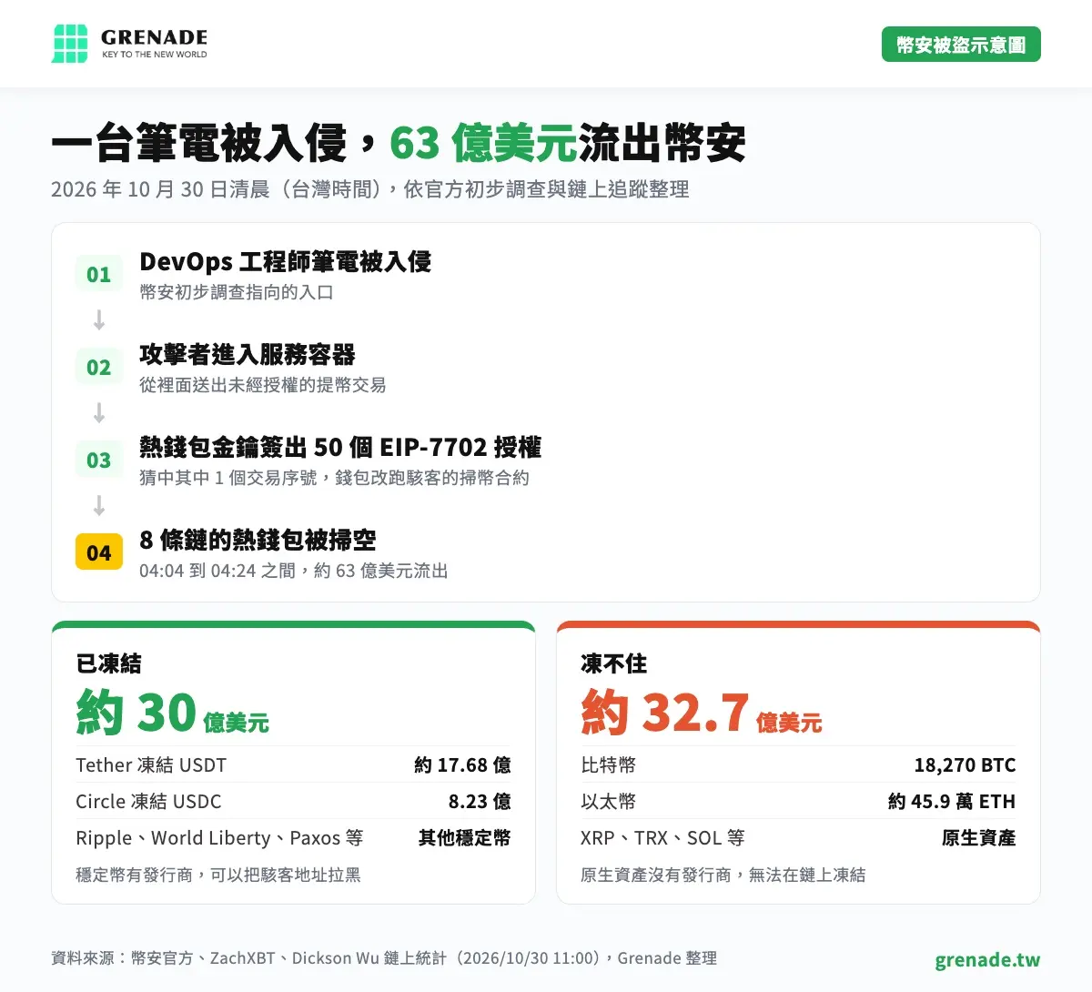Screen dimensions: 1092x992
Task: Select the text 從裡面送出未經授權的提幣交易
Action: (262, 385)
